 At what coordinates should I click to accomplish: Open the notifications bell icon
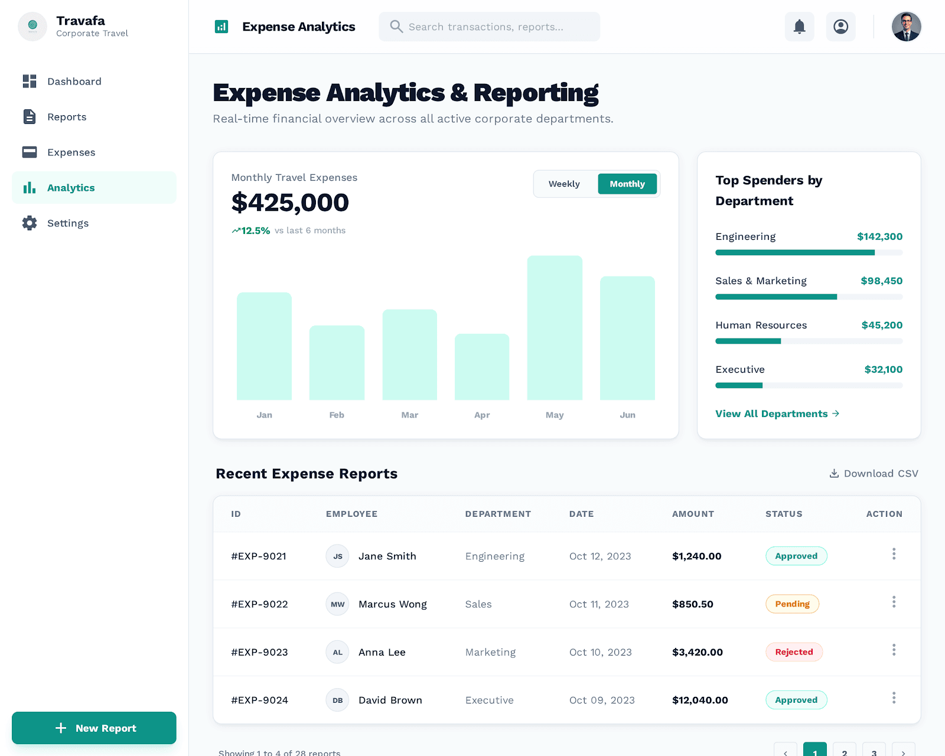click(799, 27)
